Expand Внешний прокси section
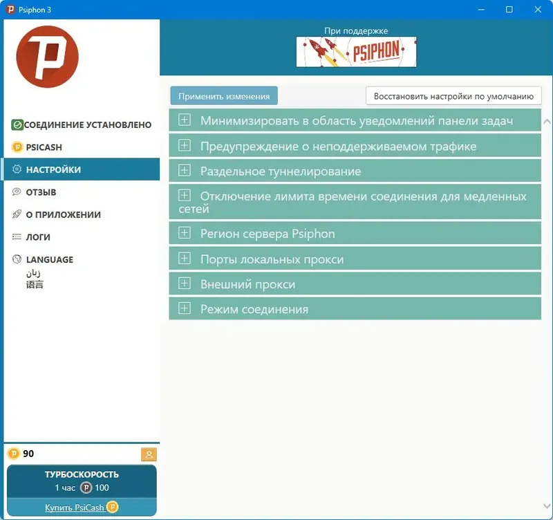553x520 pixels. [355, 284]
